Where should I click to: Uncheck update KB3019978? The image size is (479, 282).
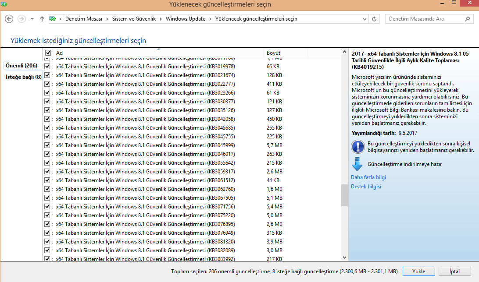[47, 66]
